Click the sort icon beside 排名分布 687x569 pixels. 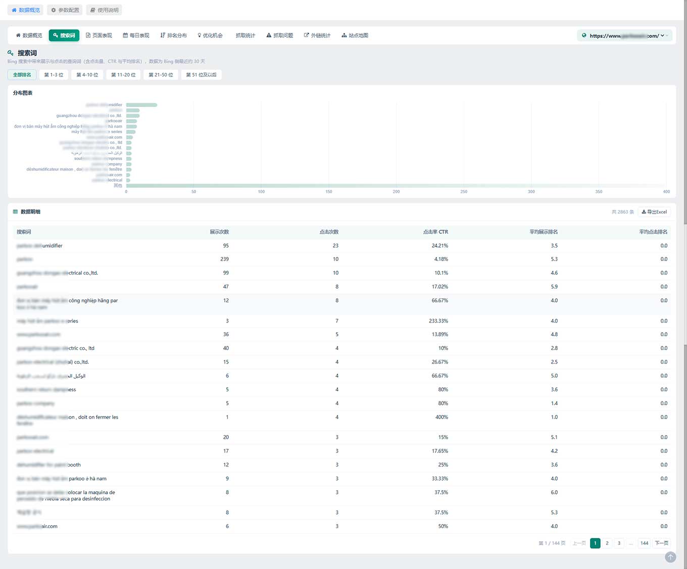[163, 35]
